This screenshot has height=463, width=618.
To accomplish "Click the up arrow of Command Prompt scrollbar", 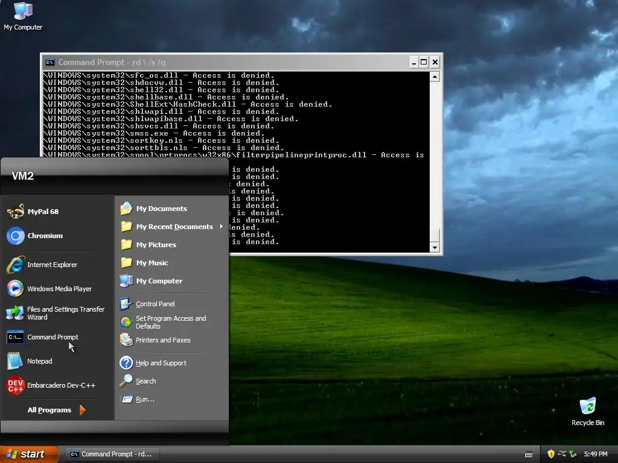I will pos(435,77).
